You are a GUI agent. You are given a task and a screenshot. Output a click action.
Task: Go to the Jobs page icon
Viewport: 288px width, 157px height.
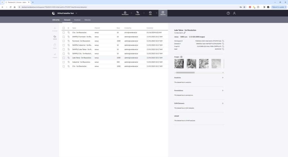click(150, 13)
